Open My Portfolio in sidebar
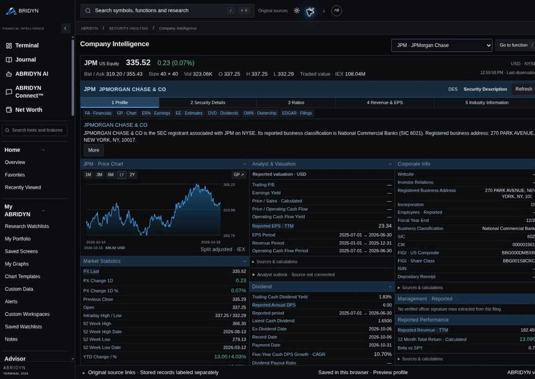The height and width of the screenshot is (379, 535). [18, 239]
